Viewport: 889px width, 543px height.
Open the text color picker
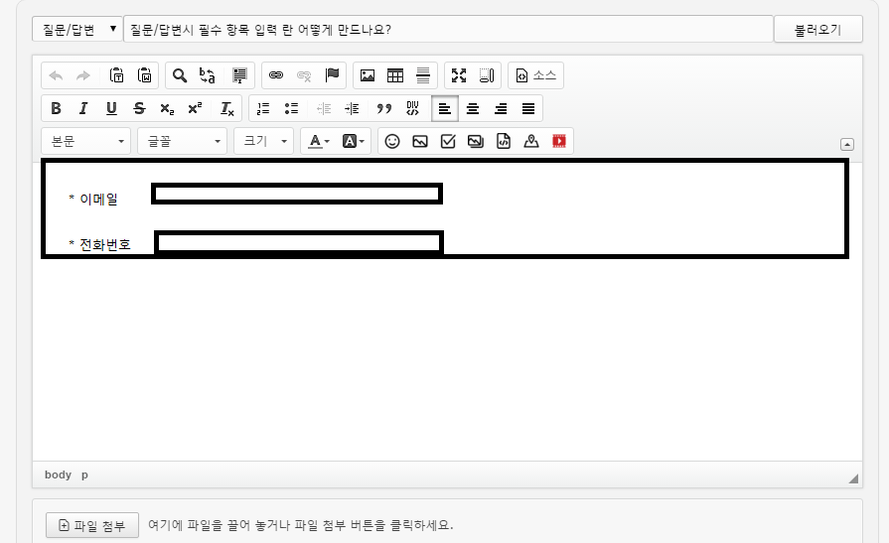click(x=319, y=141)
